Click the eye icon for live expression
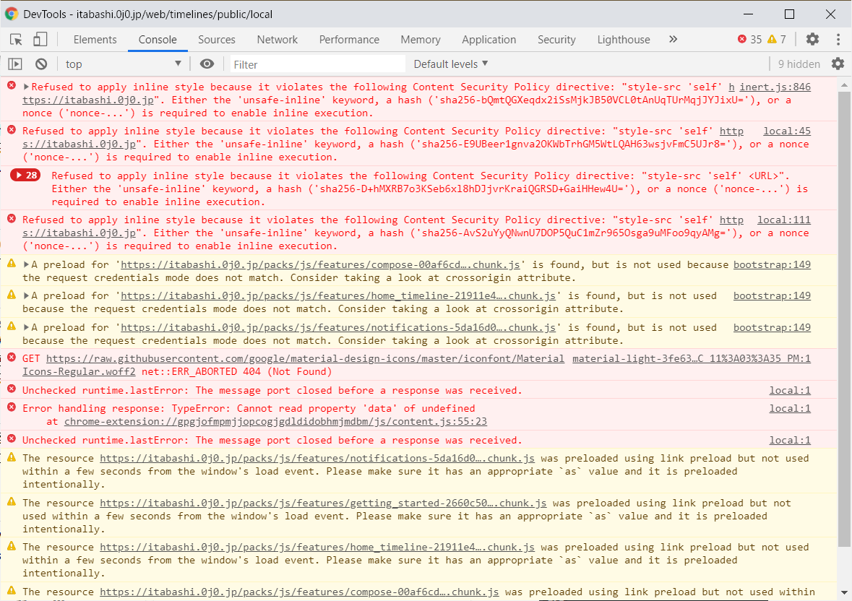The image size is (852, 601). pyautogui.click(x=207, y=64)
